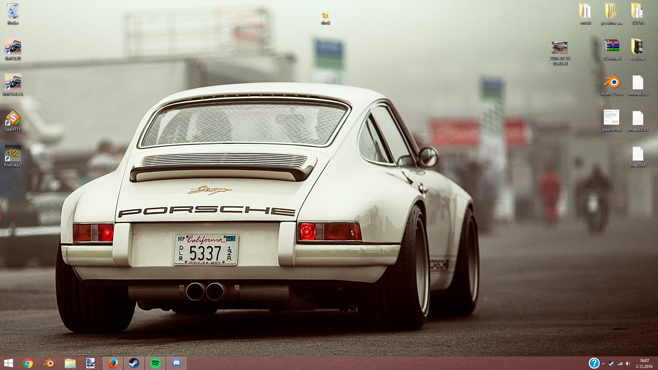The image size is (658, 370).
Task: Launch Blender from taskbar
Action: click(x=49, y=363)
